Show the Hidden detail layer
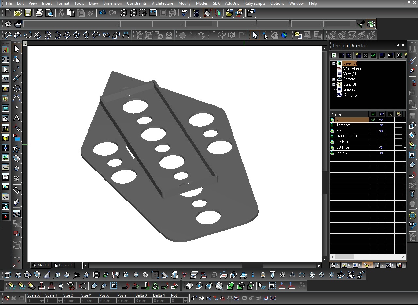Screen dimensions: 418x305 pos(381,136)
